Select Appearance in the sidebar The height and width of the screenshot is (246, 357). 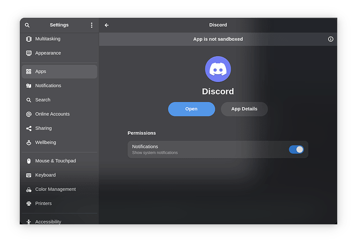coord(59,53)
